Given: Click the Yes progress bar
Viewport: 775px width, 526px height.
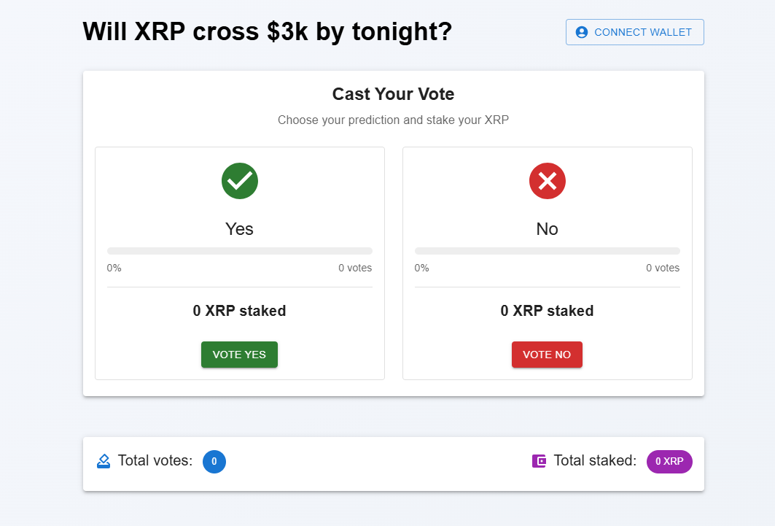Looking at the screenshot, I should click(240, 251).
